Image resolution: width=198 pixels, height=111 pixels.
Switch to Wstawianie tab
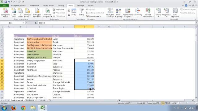34,6
